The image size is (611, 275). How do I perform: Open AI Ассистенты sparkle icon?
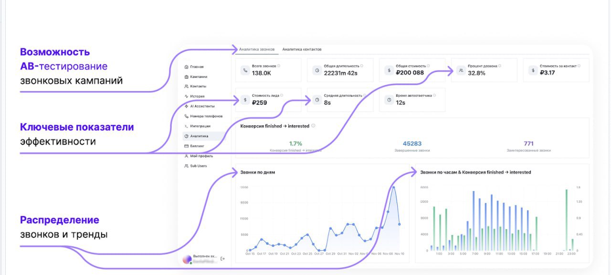coord(186,106)
